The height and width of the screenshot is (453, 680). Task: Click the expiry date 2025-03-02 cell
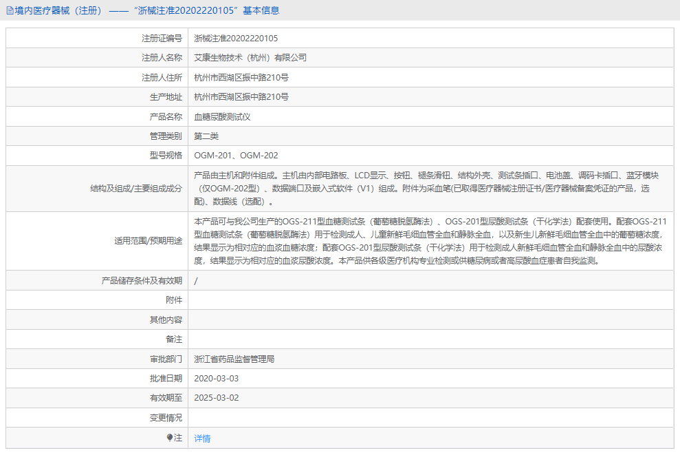[219, 397]
